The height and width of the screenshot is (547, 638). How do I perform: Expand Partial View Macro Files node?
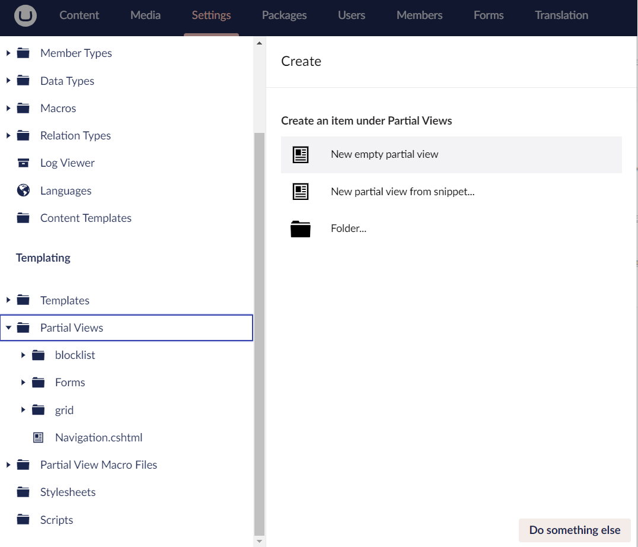[x=8, y=465]
